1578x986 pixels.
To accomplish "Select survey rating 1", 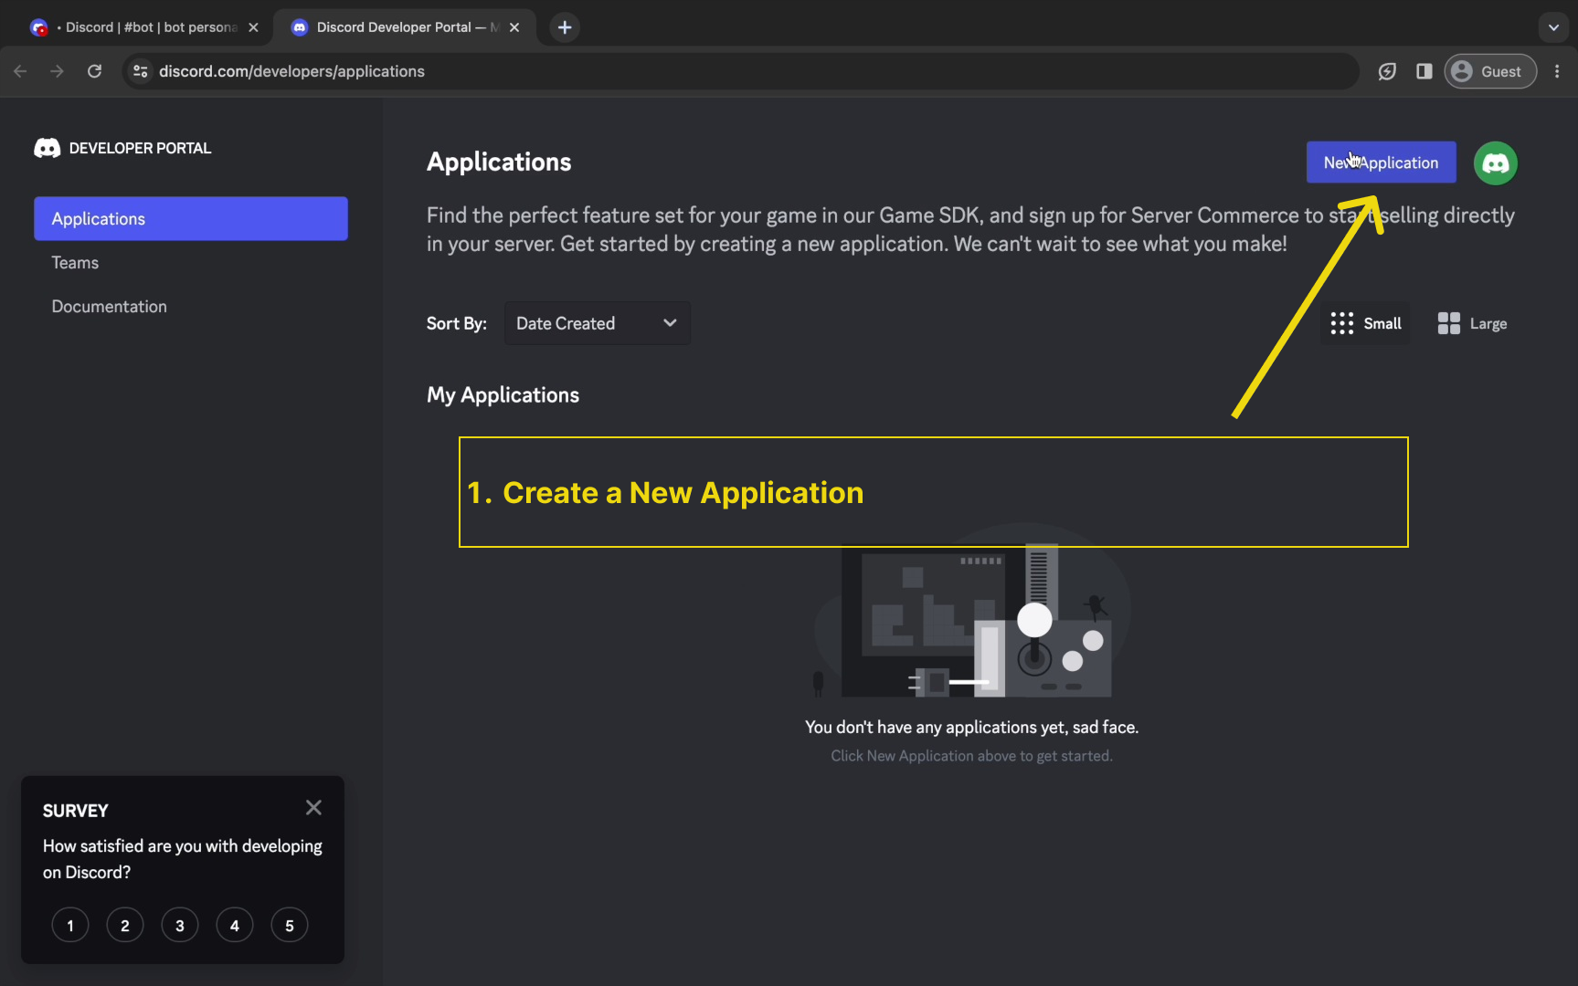I will pyautogui.click(x=70, y=926).
